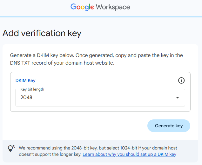202x165 pixels.
Task: Click the text starting with Generate a DKIM key below
Action: [x=96, y=59]
